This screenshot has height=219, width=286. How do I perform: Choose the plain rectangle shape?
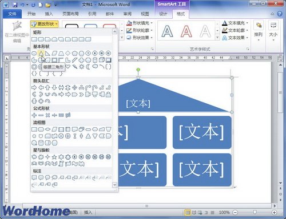(34, 39)
